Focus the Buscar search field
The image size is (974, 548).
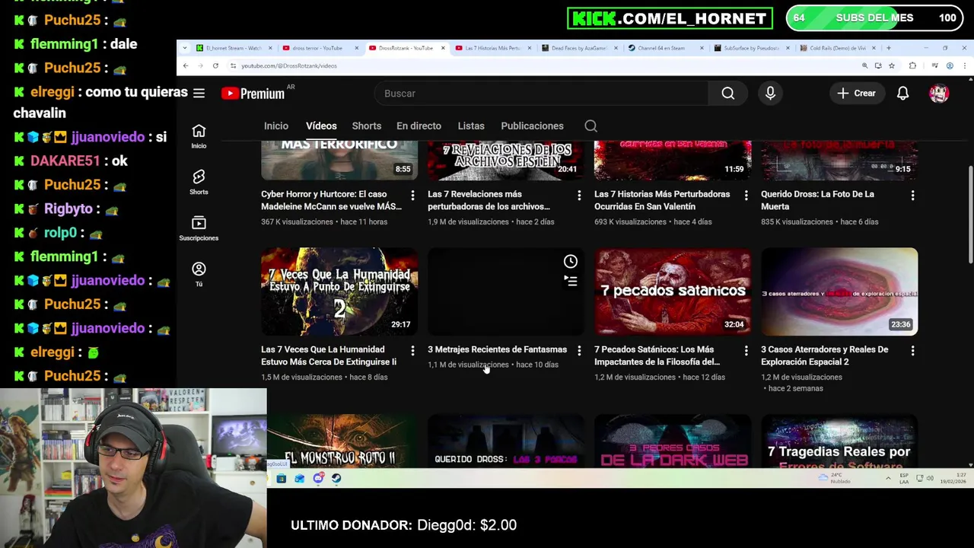pyautogui.click(x=541, y=93)
